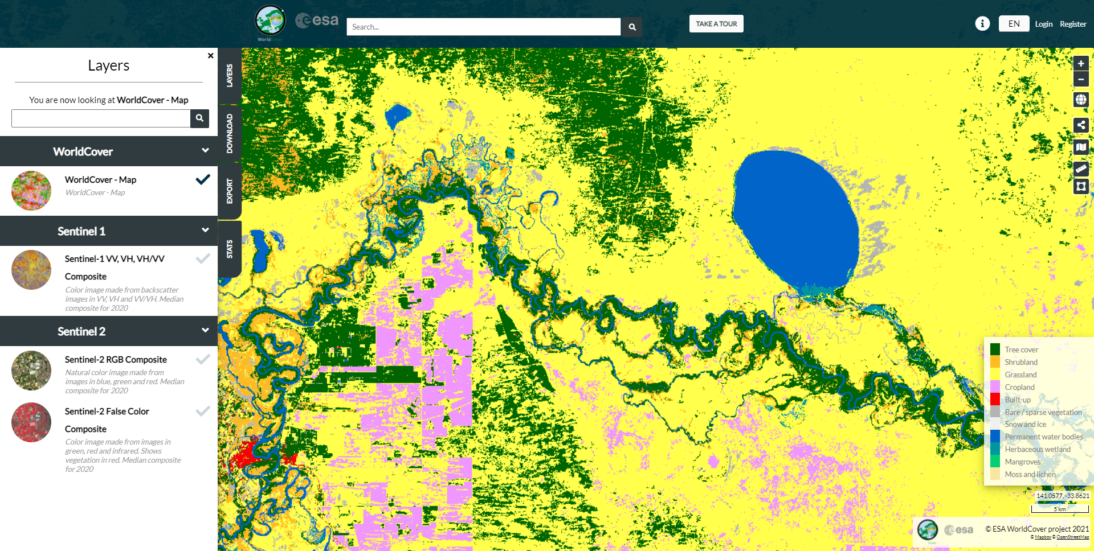
Task: Disable the WorldCover - Map layer
Action: coord(203,179)
